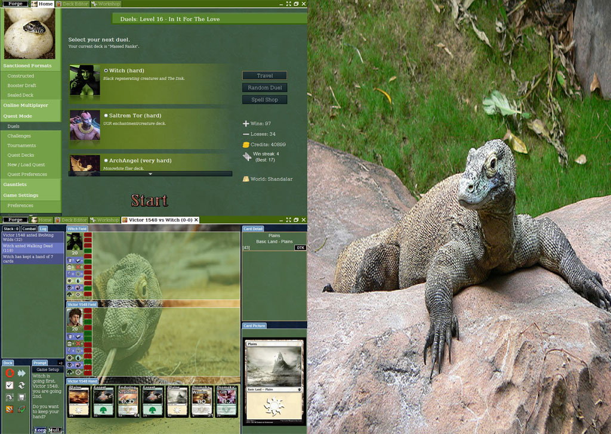Open the Combat tab in game log panel
Viewport: 611px width, 434px height.
(x=29, y=229)
